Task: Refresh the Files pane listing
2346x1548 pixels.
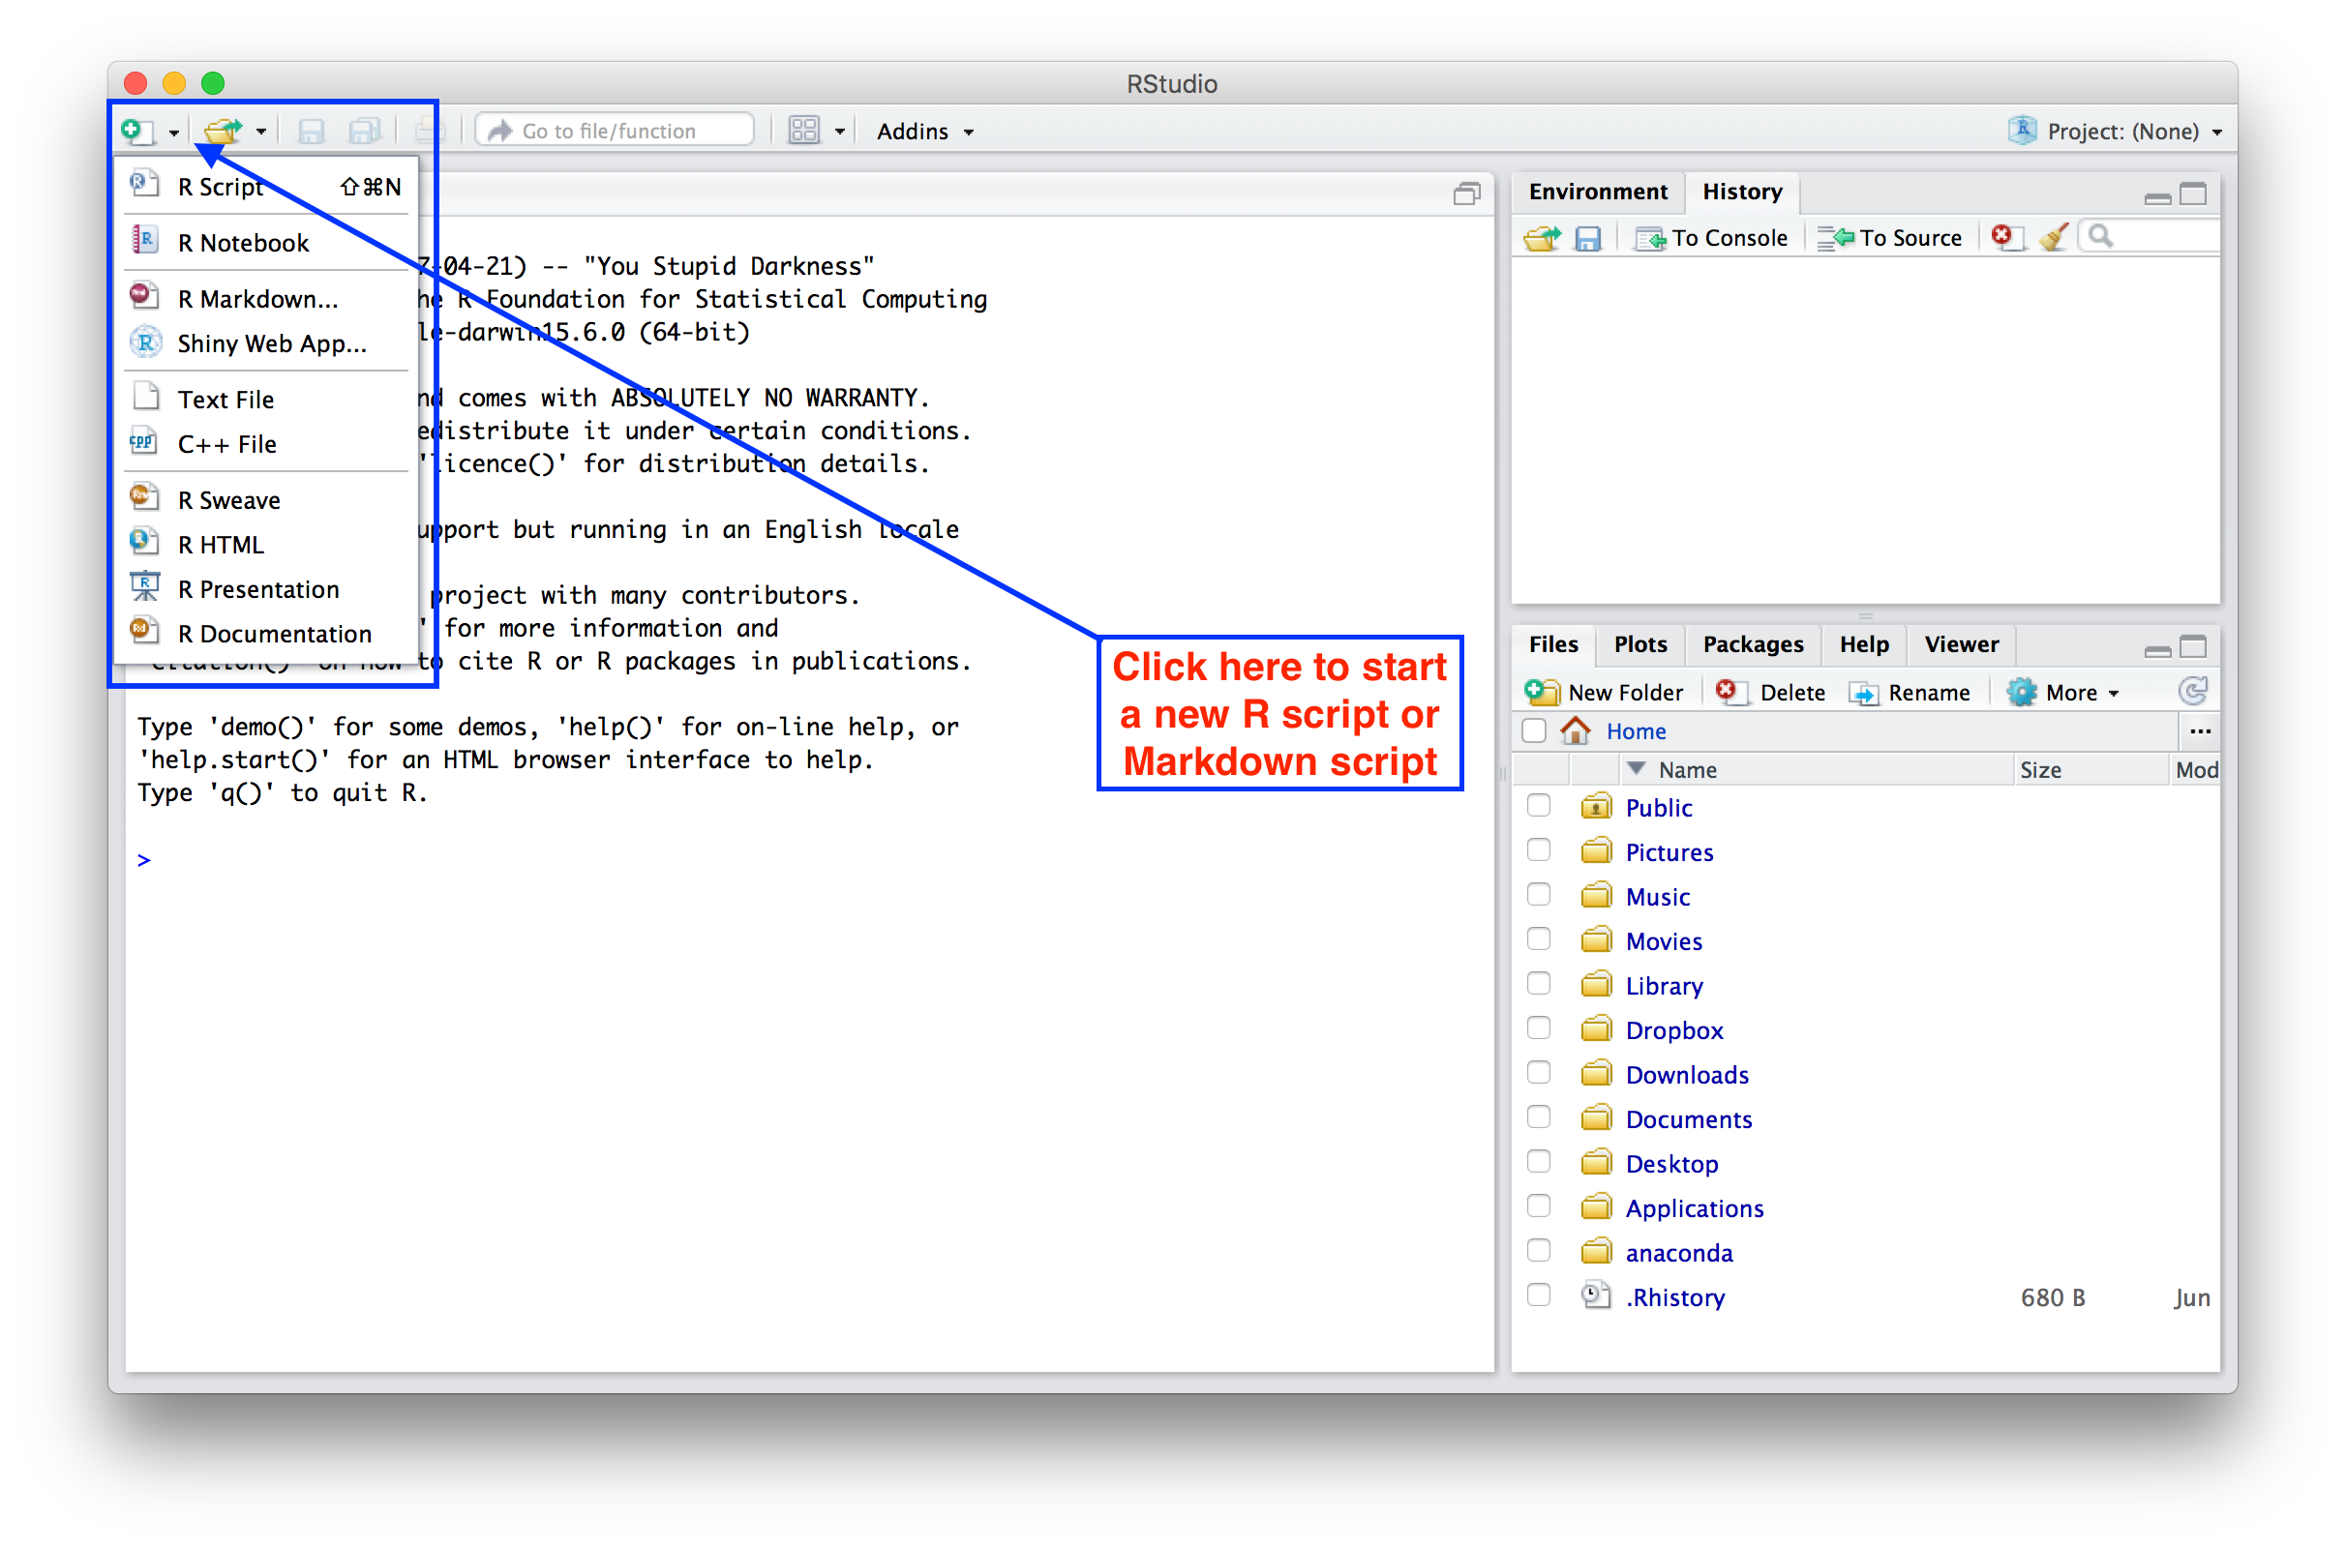Action: (2192, 692)
